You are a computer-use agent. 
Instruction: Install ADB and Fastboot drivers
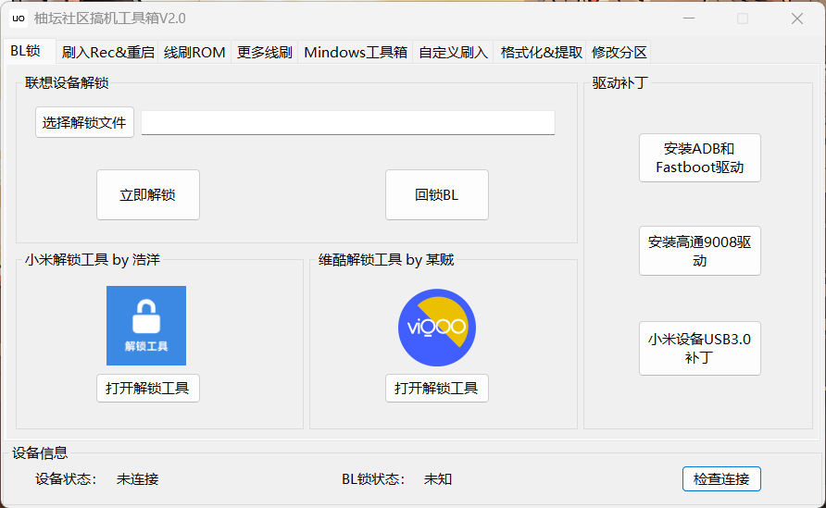(x=699, y=158)
